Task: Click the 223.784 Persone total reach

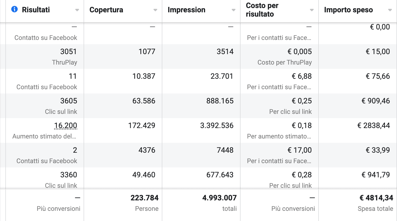Action: 145,198
